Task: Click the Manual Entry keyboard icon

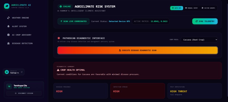Action: point(186,8)
